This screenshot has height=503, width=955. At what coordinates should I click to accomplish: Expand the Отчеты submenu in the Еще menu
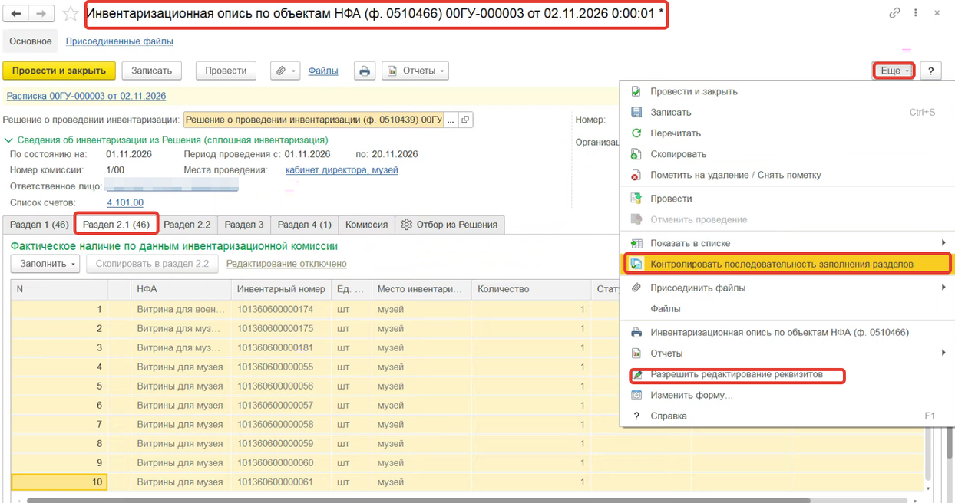788,353
